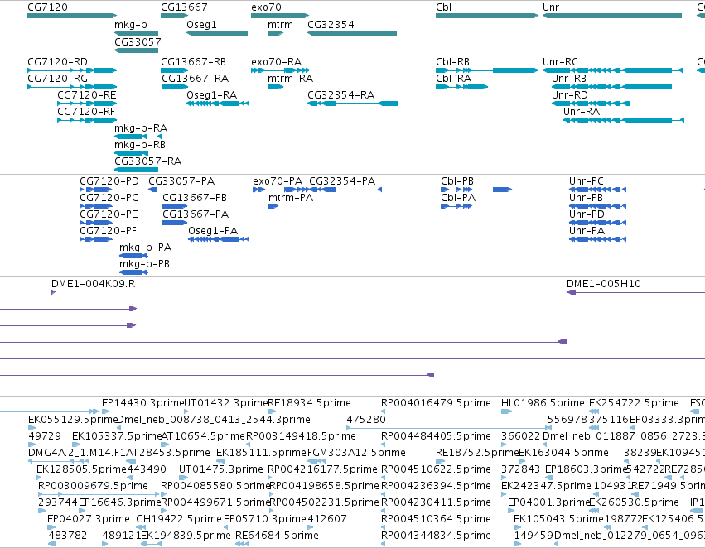The image size is (705, 548).
Task: Open the mtrm-PA protein feature
Action: tap(273, 206)
